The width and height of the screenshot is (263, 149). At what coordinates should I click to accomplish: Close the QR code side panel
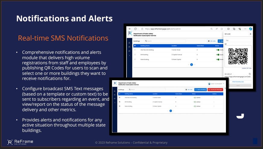click(250, 34)
